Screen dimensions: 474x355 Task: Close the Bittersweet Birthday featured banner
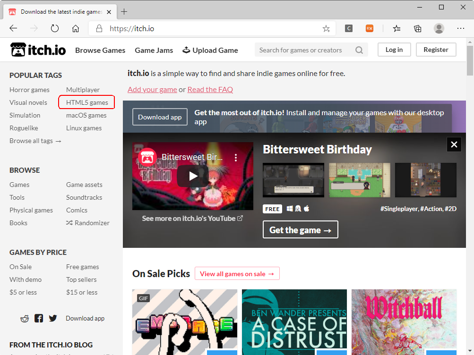pyautogui.click(x=454, y=144)
